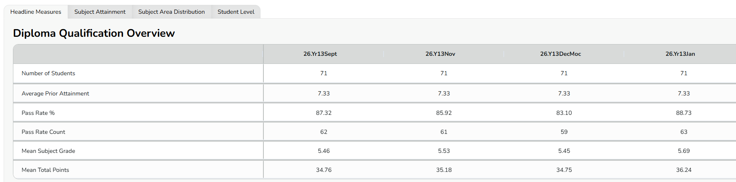This screenshot has height=182, width=736.
Task: Select the 26.Y13Nov column header
Action: (x=440, y=54)
